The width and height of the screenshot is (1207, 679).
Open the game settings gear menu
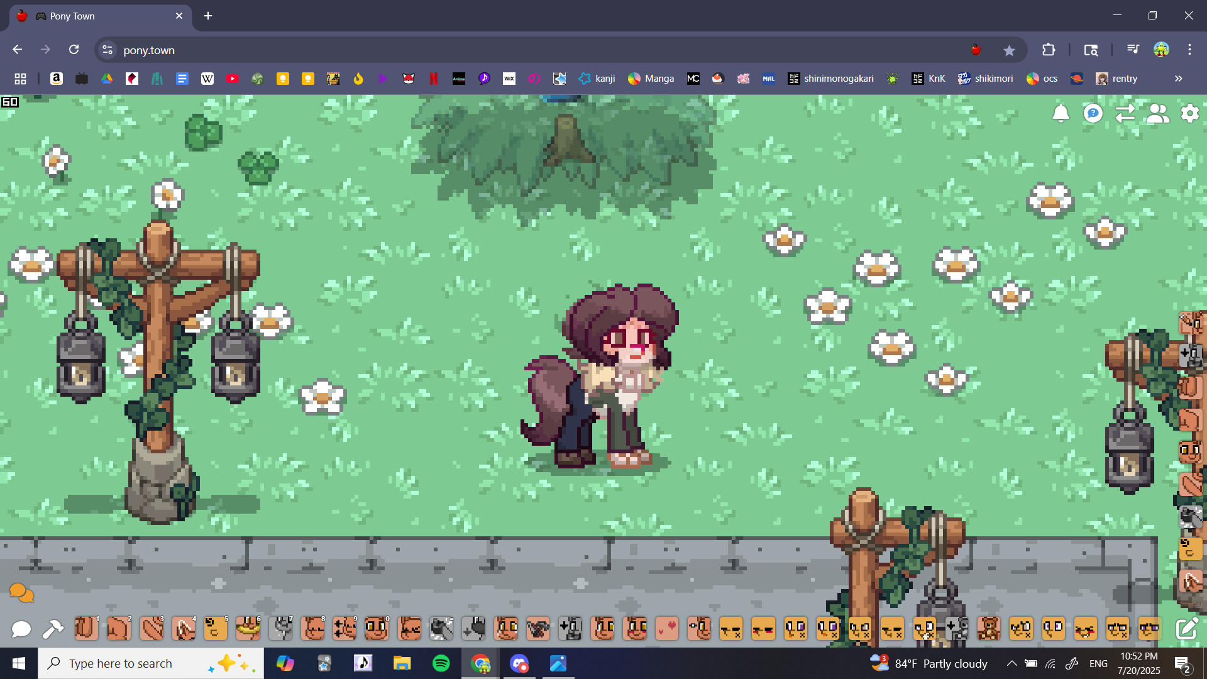(1189, 113)
